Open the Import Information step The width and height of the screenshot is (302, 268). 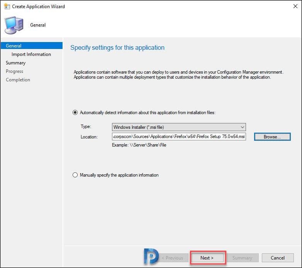coord(31,54)
